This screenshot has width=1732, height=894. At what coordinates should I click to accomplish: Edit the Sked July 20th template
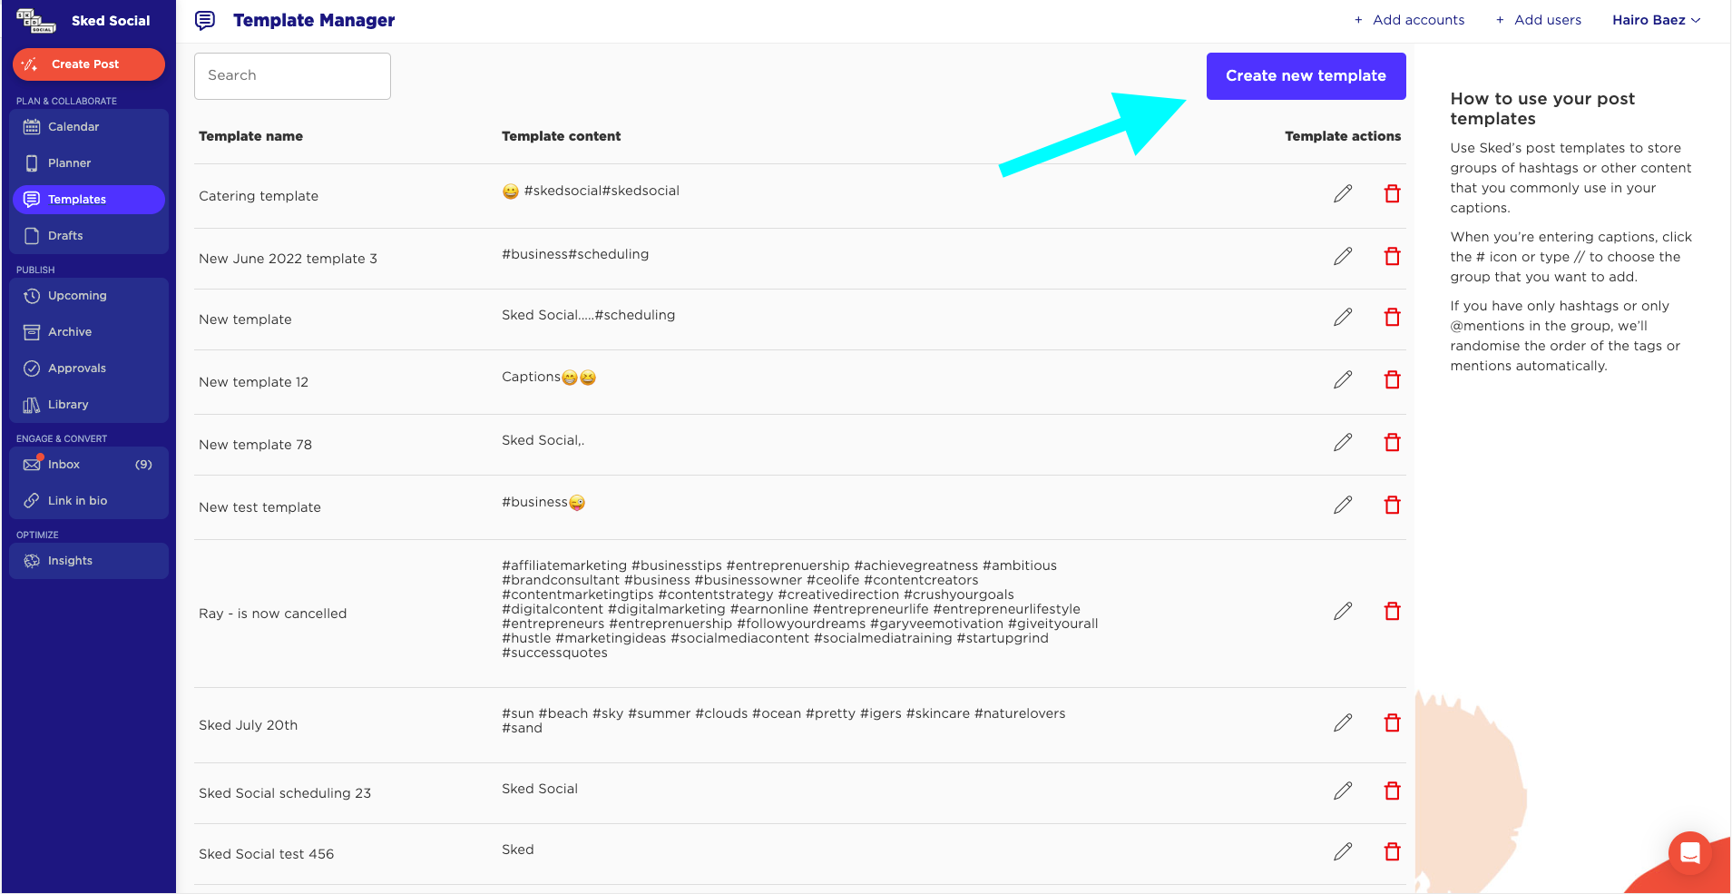click(x=1343, y=722)
